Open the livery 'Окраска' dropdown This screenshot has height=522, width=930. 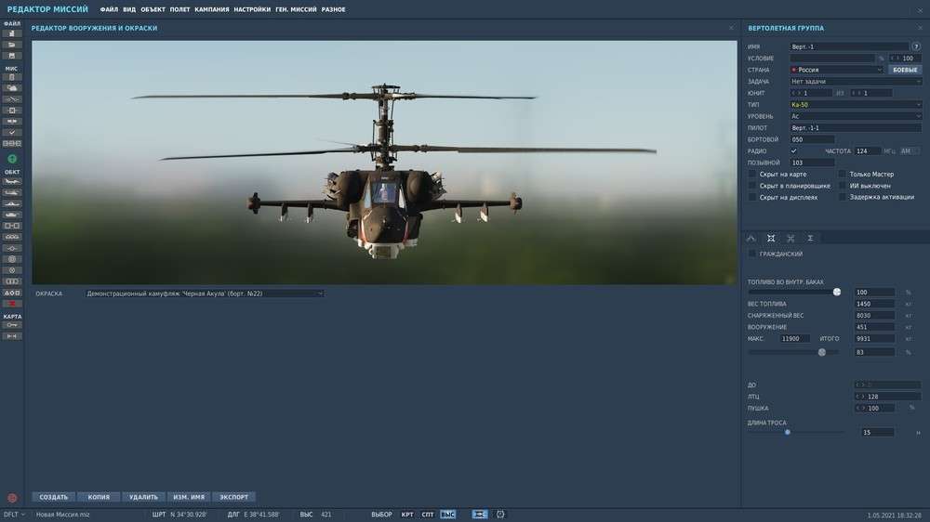point(205,294)
